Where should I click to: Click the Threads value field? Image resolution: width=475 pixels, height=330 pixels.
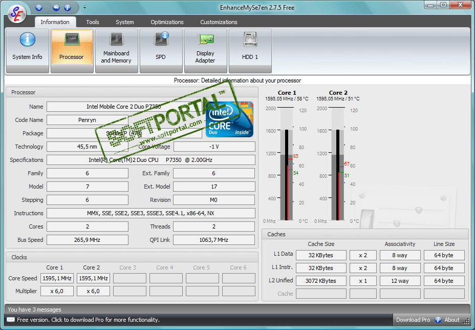(x=214, y=226)
